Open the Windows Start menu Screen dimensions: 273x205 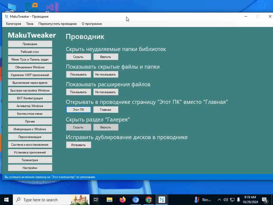pyautogui.click(x=6, y=200)
